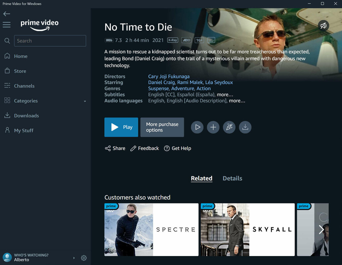
Task: Unmute the trailer audio
Action: point(323,26)
